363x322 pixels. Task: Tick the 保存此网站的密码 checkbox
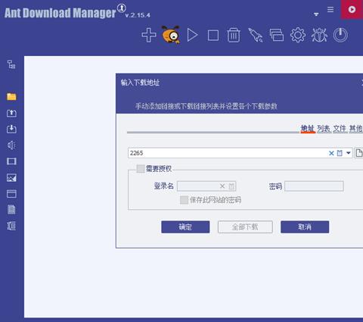pyautogui.click(x=184, y=200)
